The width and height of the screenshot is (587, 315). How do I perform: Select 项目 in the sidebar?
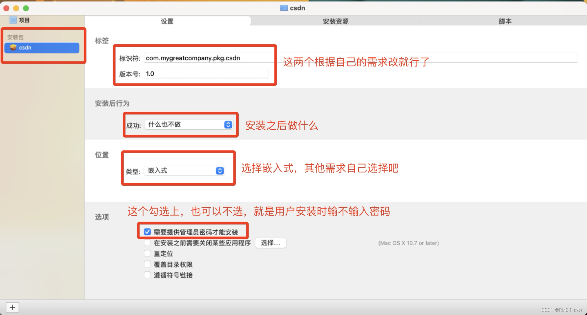[24, 20]
